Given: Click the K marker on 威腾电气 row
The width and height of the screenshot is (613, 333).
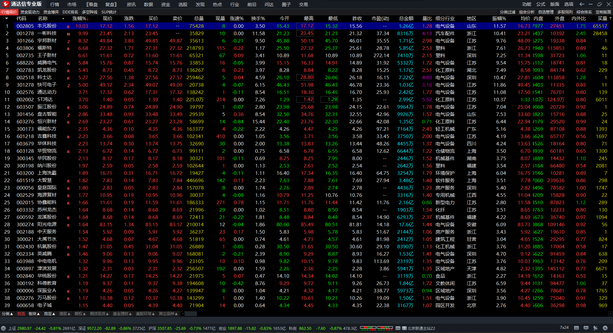Looking at the screenshot, I should click(x=68, y=64).
